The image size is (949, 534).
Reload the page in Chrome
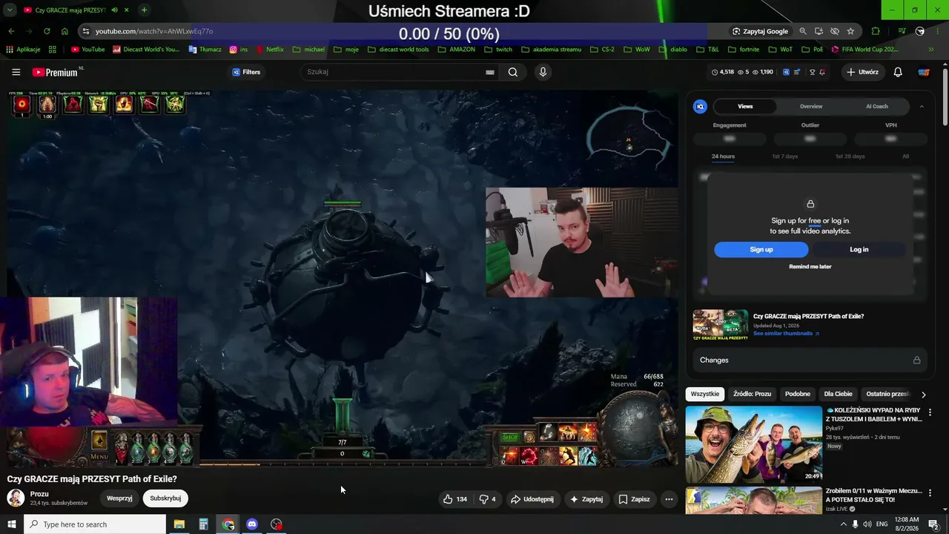pos(47,31)
